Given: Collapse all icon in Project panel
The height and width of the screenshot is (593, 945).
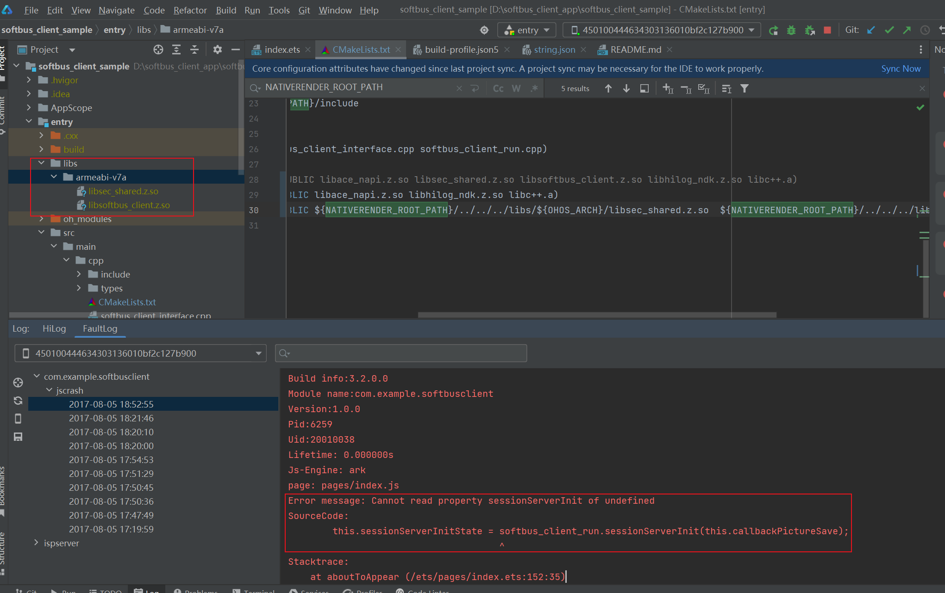Looking at the screenshot, I should pyautogui.click(x=194, y=49).
